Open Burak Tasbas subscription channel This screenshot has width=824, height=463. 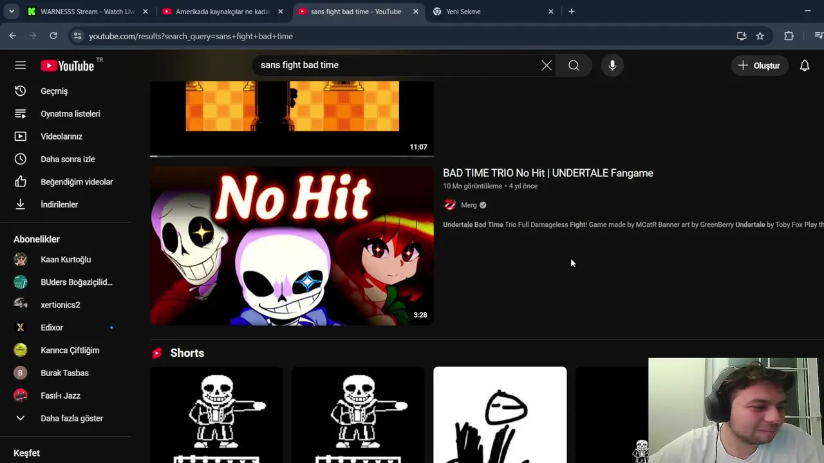pyautogui.click(x=66, y=373)
